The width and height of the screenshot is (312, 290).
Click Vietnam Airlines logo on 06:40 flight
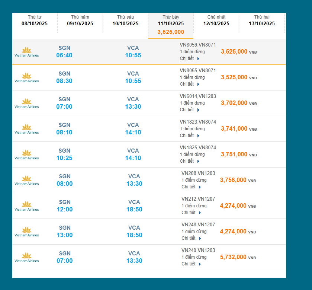(x=26, y=52)
